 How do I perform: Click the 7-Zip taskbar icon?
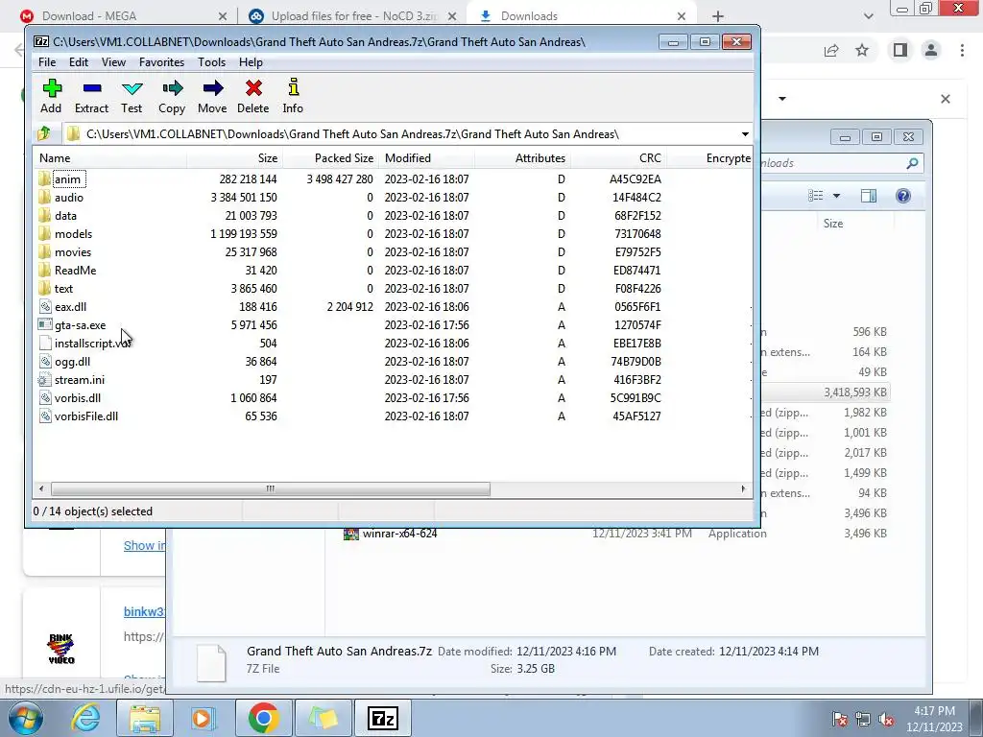[383, 718]
